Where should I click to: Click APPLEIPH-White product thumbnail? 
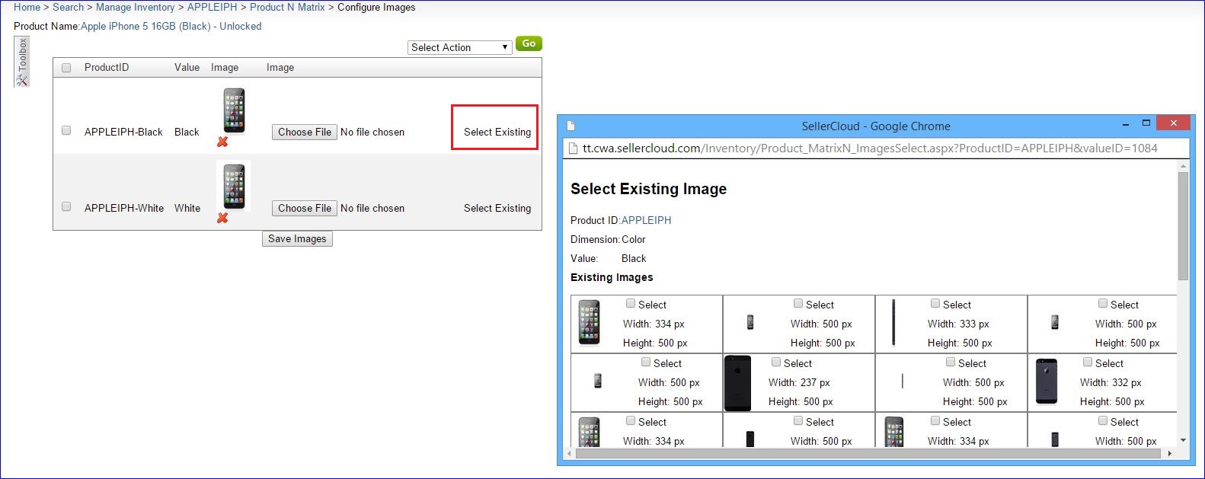click(x=234, y=186)
